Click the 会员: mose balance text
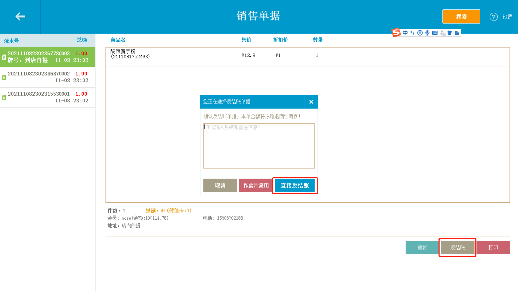The width and height of the screenshot is (518, 291). (x=138, y=218)
